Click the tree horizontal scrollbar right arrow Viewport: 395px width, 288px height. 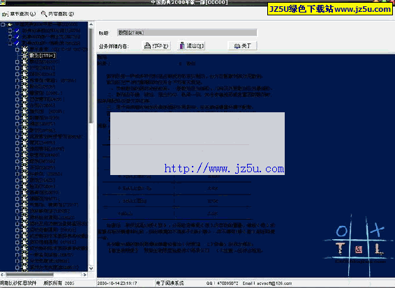click(84, 275)
